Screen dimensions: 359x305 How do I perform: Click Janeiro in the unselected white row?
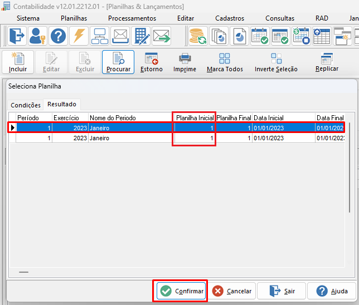100,138
